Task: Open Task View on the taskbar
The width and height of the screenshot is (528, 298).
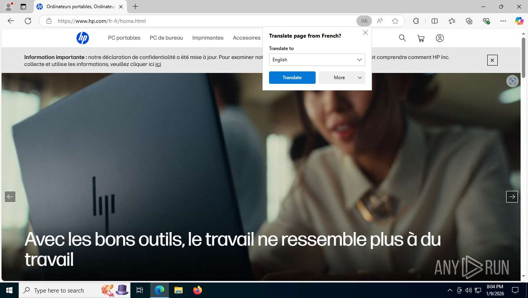Action: tap(140, 290)
